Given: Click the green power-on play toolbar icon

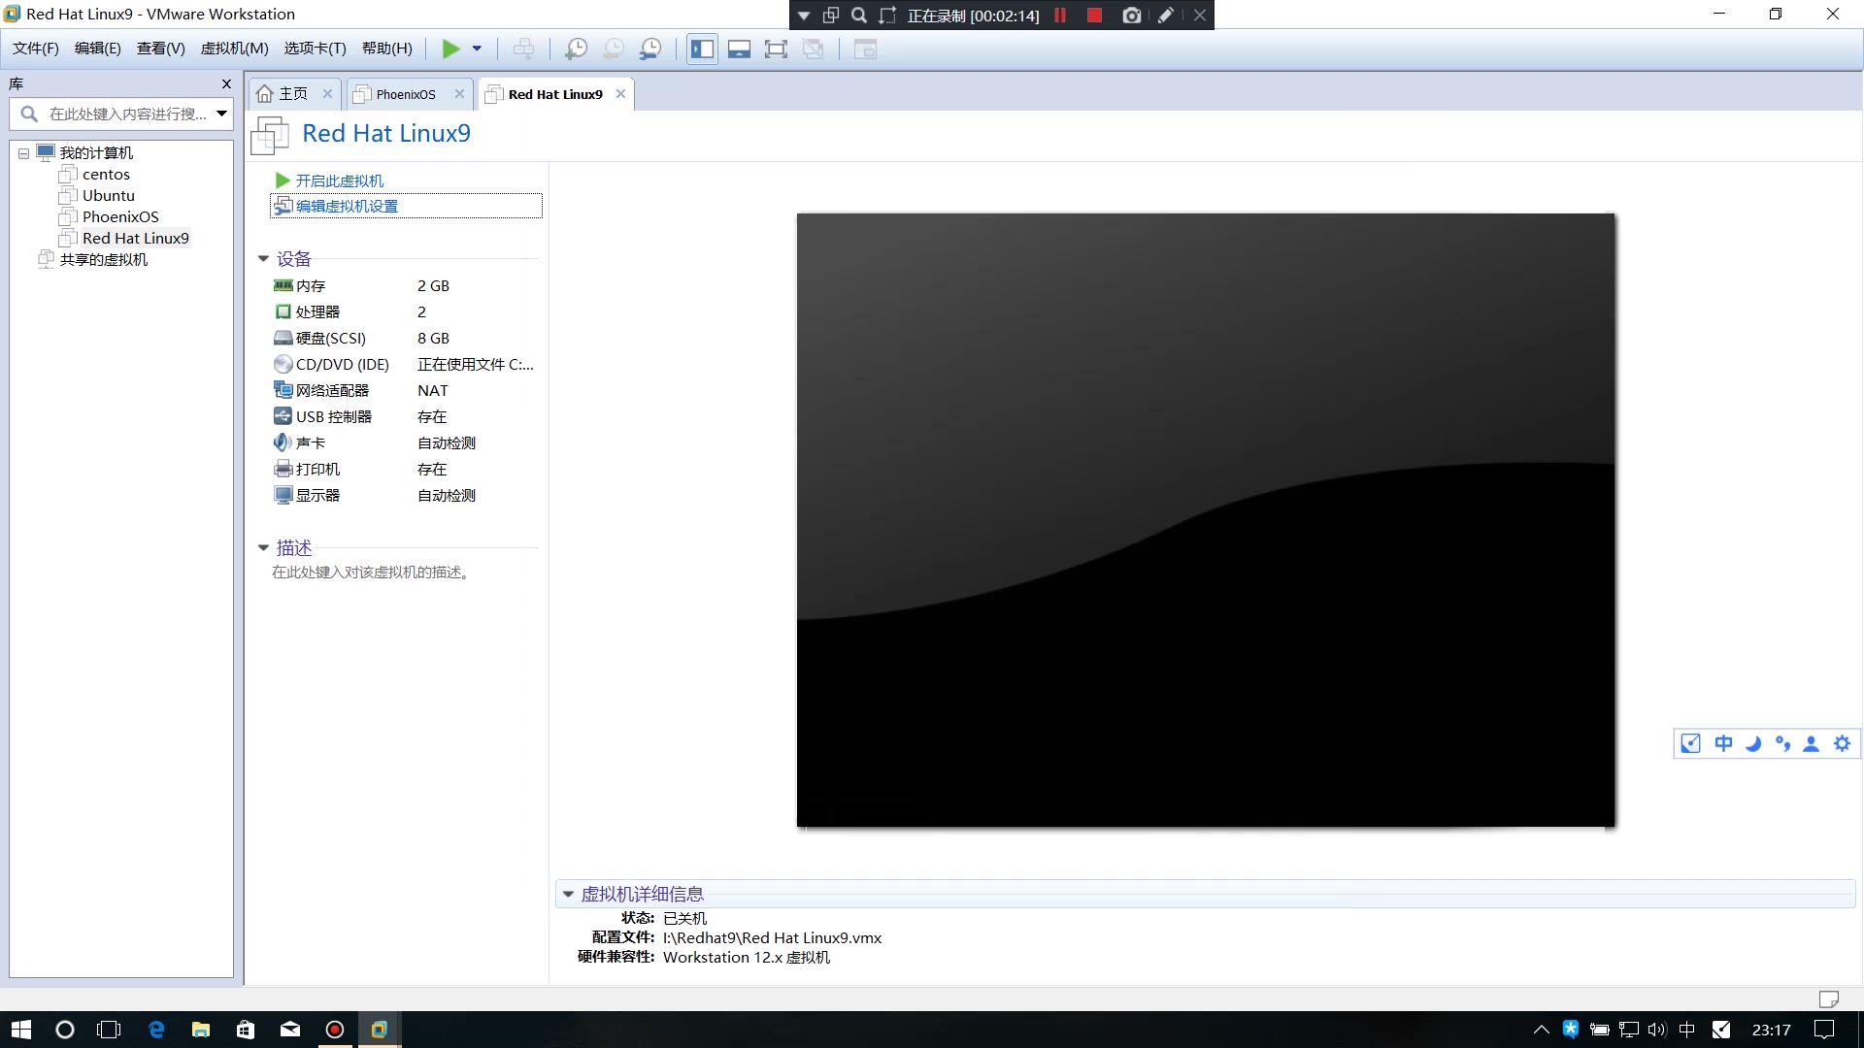Looking at the screenshot, I should pos(450,49).
